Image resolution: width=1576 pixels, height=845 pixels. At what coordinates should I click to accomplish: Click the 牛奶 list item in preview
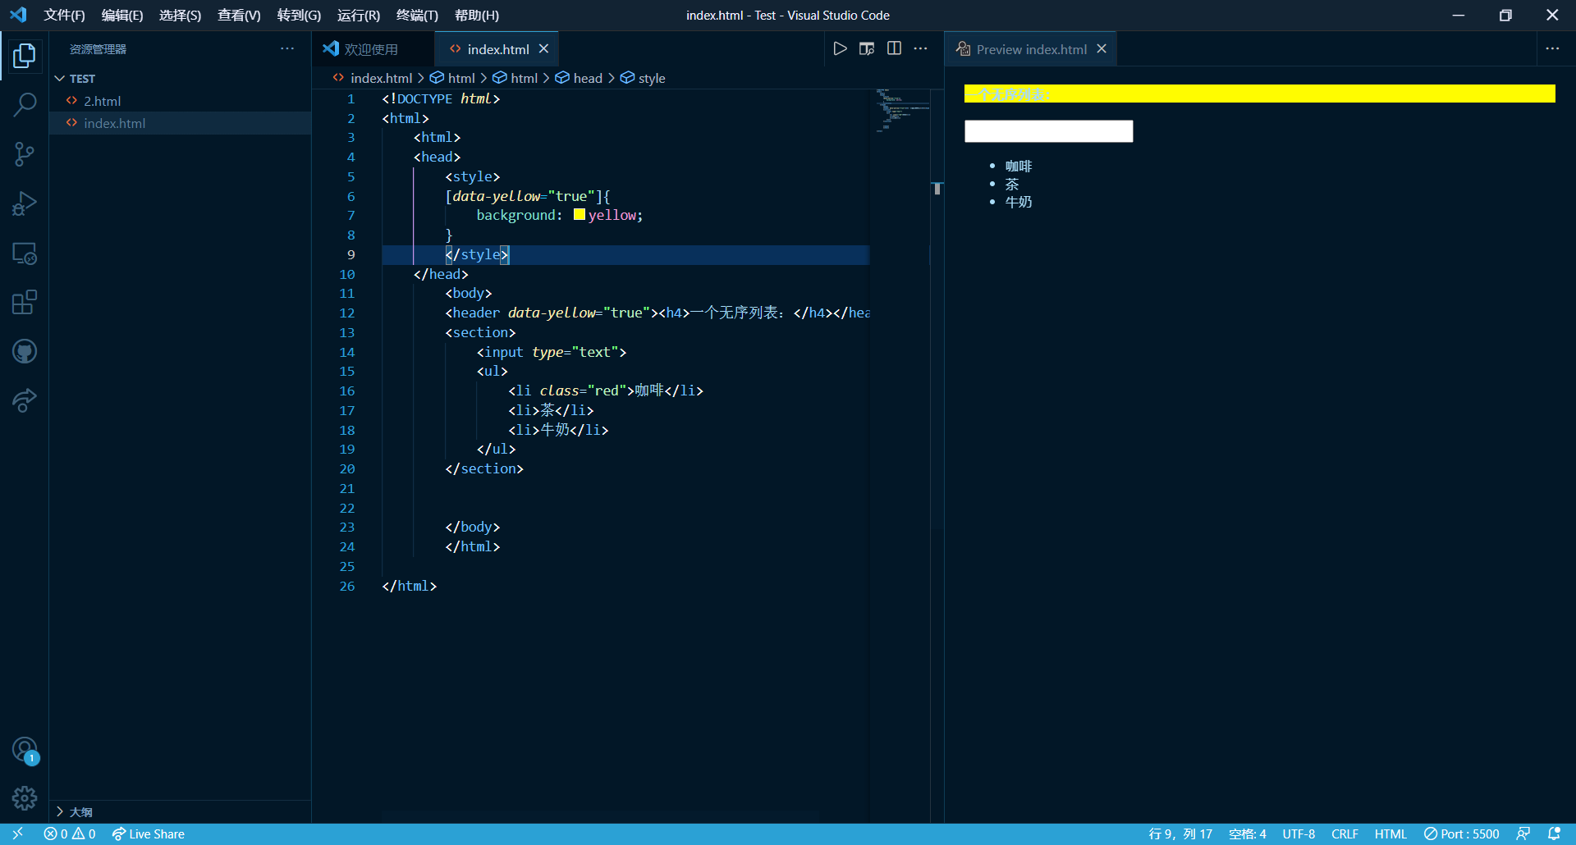tap(1019, 202)
